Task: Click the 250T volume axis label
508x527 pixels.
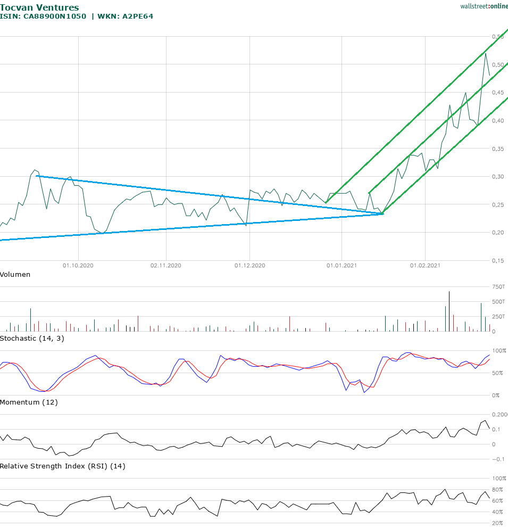Action: tap(498, 317)
